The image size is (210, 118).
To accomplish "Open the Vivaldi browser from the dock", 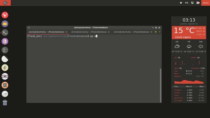I will [x=5, y=15].
